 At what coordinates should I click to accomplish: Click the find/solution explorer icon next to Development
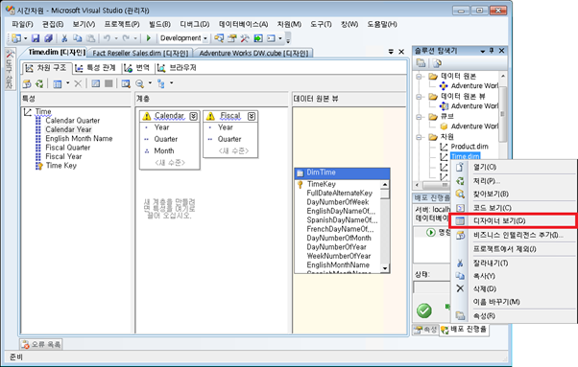tap(219, 38)
